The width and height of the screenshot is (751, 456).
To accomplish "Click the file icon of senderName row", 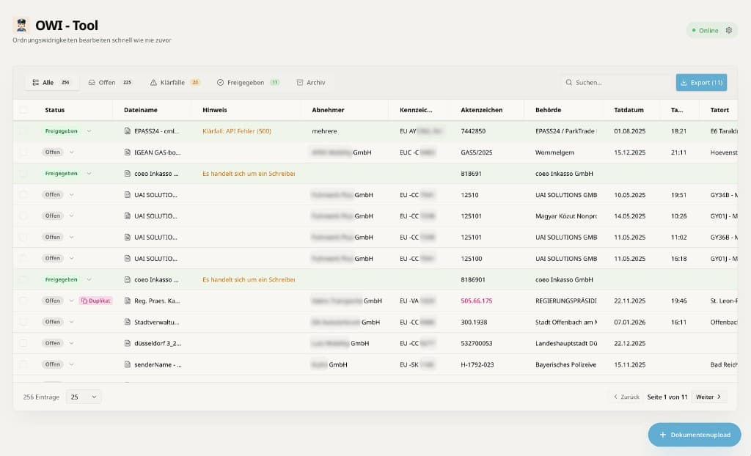I will (128, 364).
